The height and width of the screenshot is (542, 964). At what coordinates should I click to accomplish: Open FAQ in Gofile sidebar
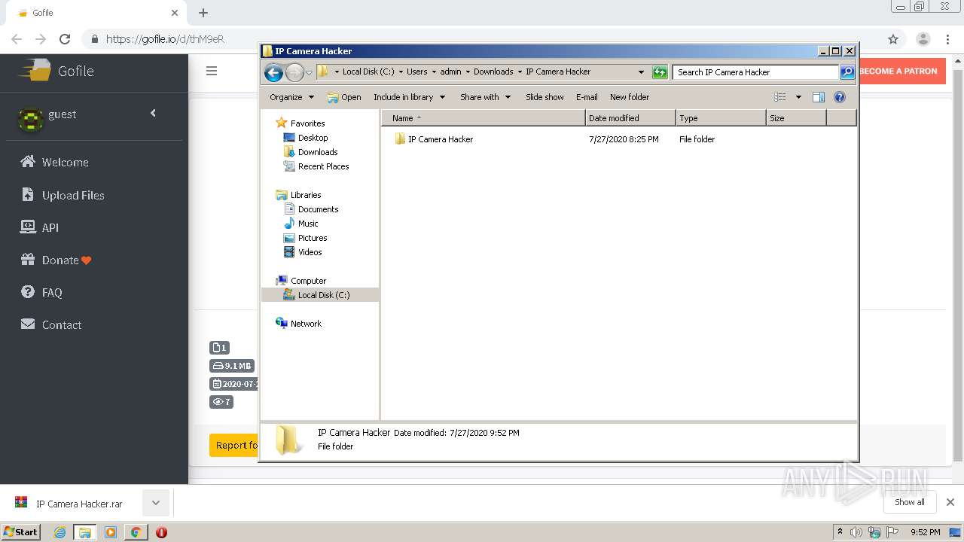[x=41, y=292]
